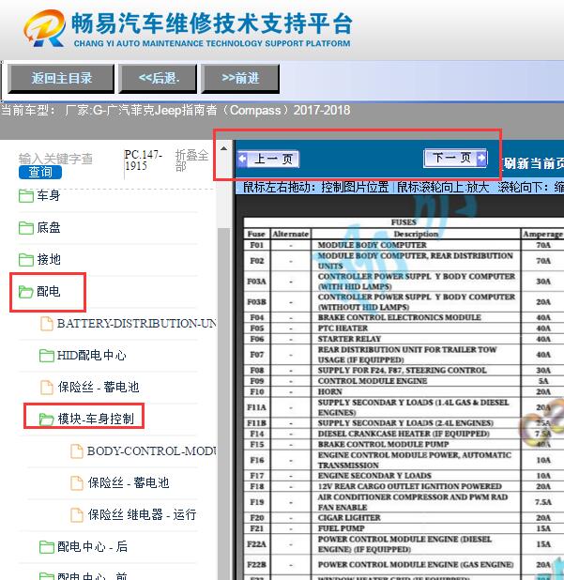Go to next page with 下一页
The height and width of the screenshot is (580, 564).
pyautogui.click(x=456, y=159)
